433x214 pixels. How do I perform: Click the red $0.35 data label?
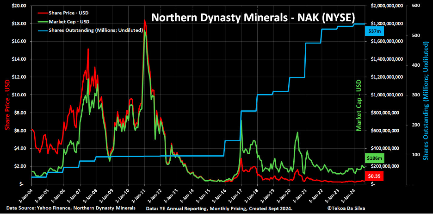pyautogui.click(x=375, y=176)
